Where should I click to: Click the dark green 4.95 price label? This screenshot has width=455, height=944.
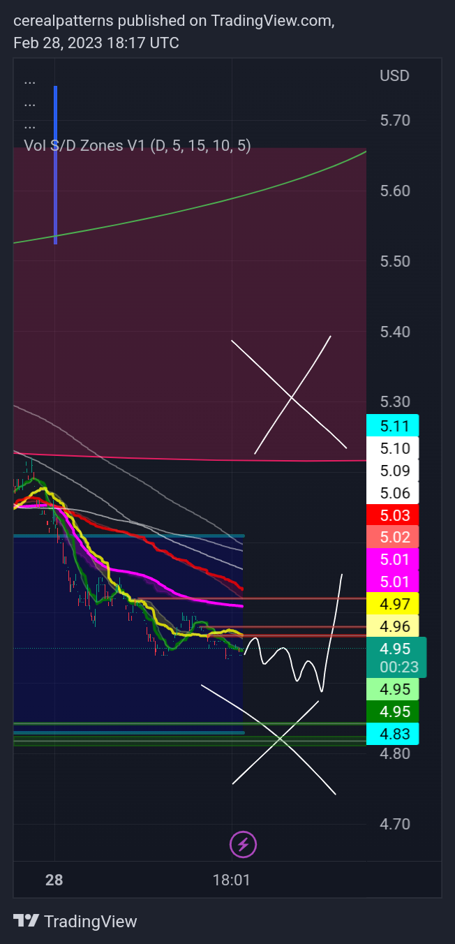click(x=392, y=712)
